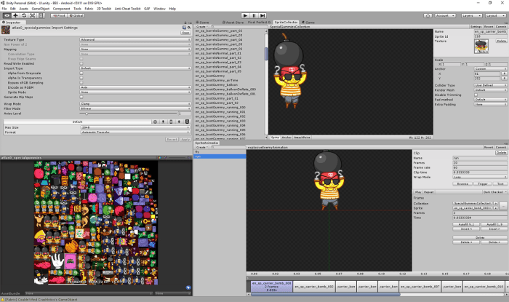
Task: Switch to the Scene tab
Action: [x=203, y=23]
